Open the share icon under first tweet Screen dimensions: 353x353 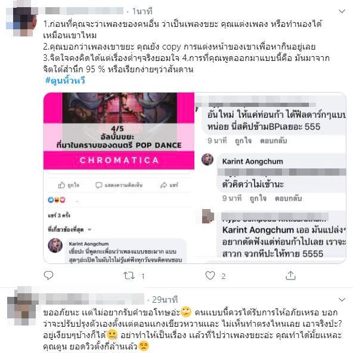click(290, 275)
